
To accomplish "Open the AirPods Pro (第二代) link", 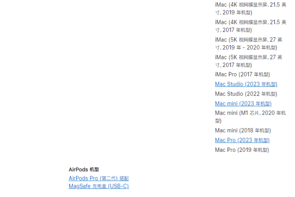I will click(99, 179).
